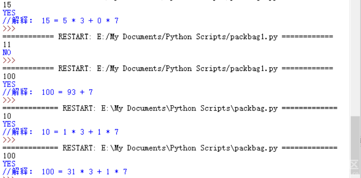Image resolution: width=361 pixels, height=178 pixels.
Task: Click the last RESTART packbag.py line
Action: click(170, 148)
